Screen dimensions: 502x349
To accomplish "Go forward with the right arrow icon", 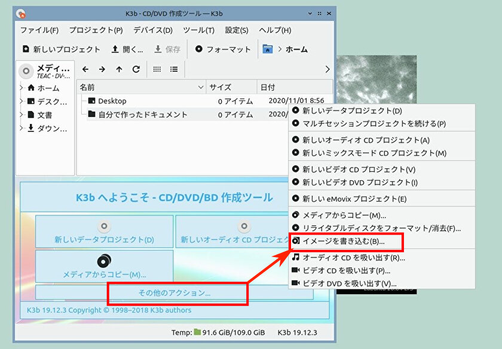I will (102, 69).
